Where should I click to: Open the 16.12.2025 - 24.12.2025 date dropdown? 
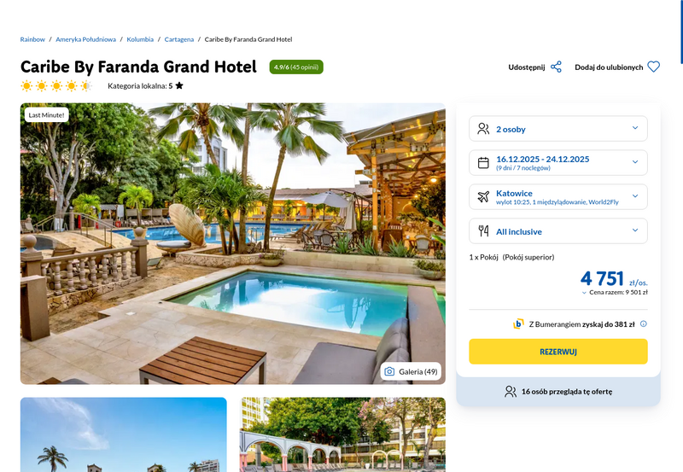(558, 163)
